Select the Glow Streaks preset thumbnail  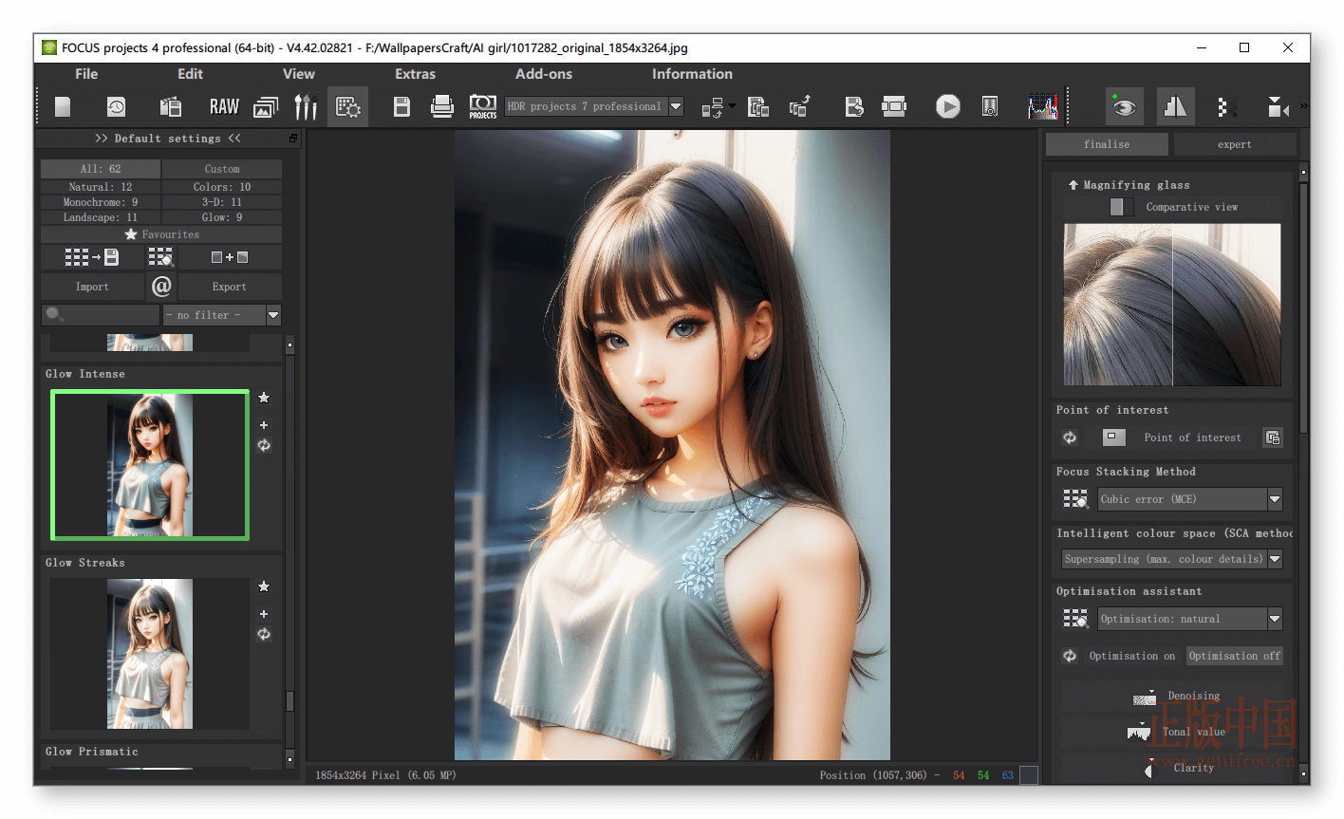coord(150,654)
